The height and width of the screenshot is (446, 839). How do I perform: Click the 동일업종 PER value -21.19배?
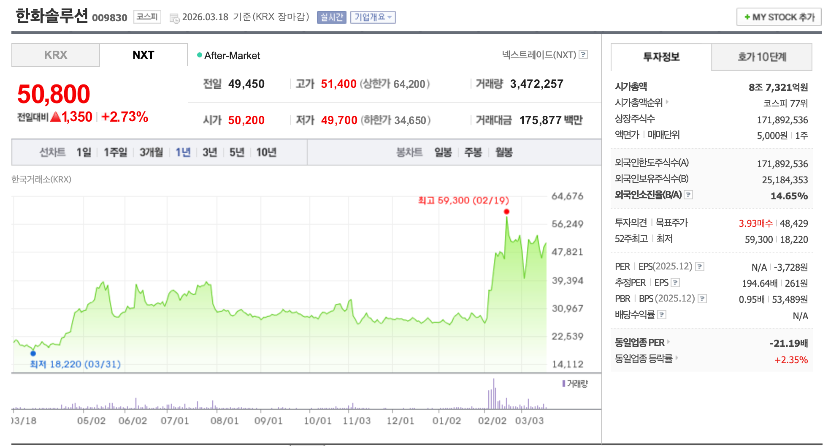(788, 343)
